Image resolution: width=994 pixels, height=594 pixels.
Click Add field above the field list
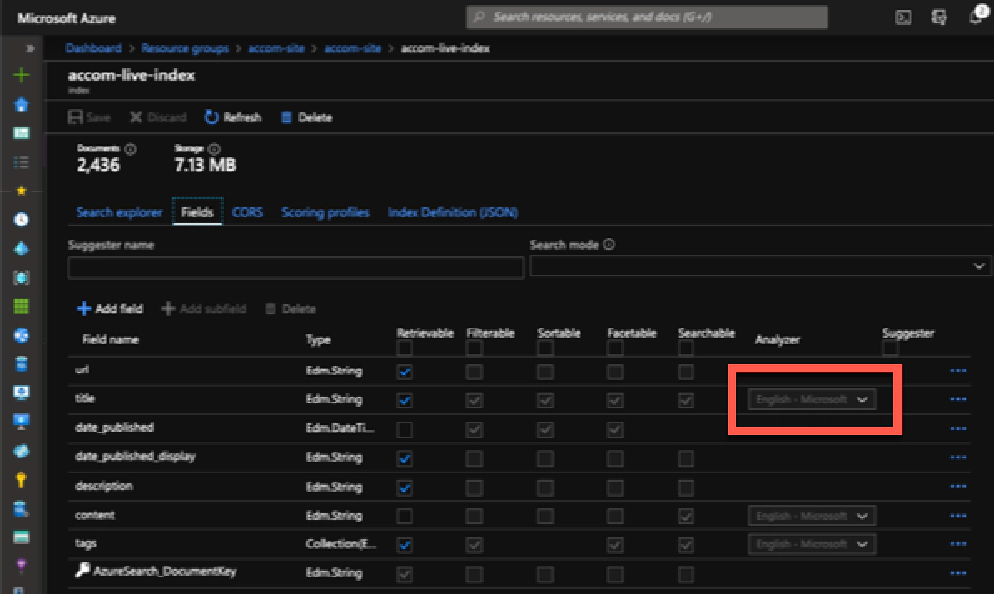[109, 308]
